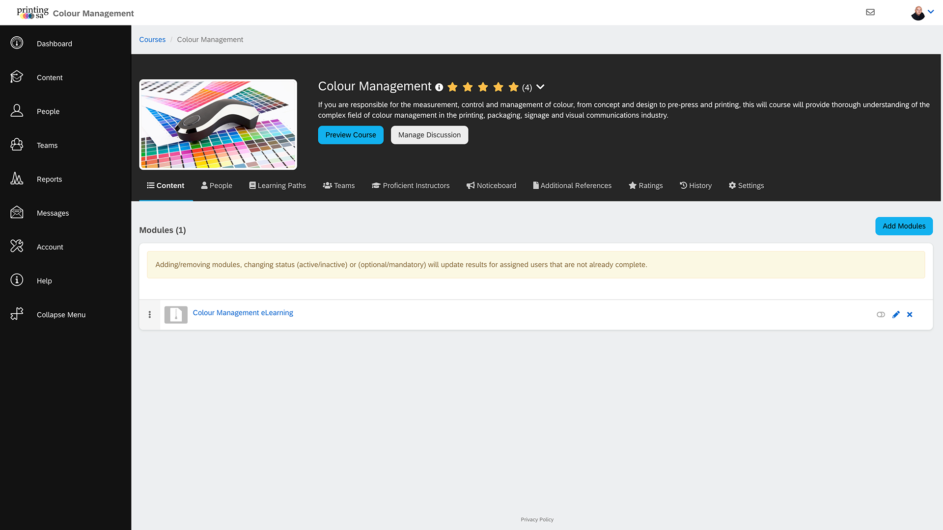Screen dimensions: 943x530
Task: Click the Collapse Menu label
Action: tap(61, 315)
